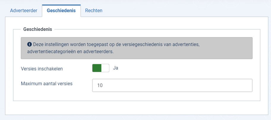Click the "Versies inschakelen" field label
This screenshot has width=271, height=120.
tap(42, 69)
